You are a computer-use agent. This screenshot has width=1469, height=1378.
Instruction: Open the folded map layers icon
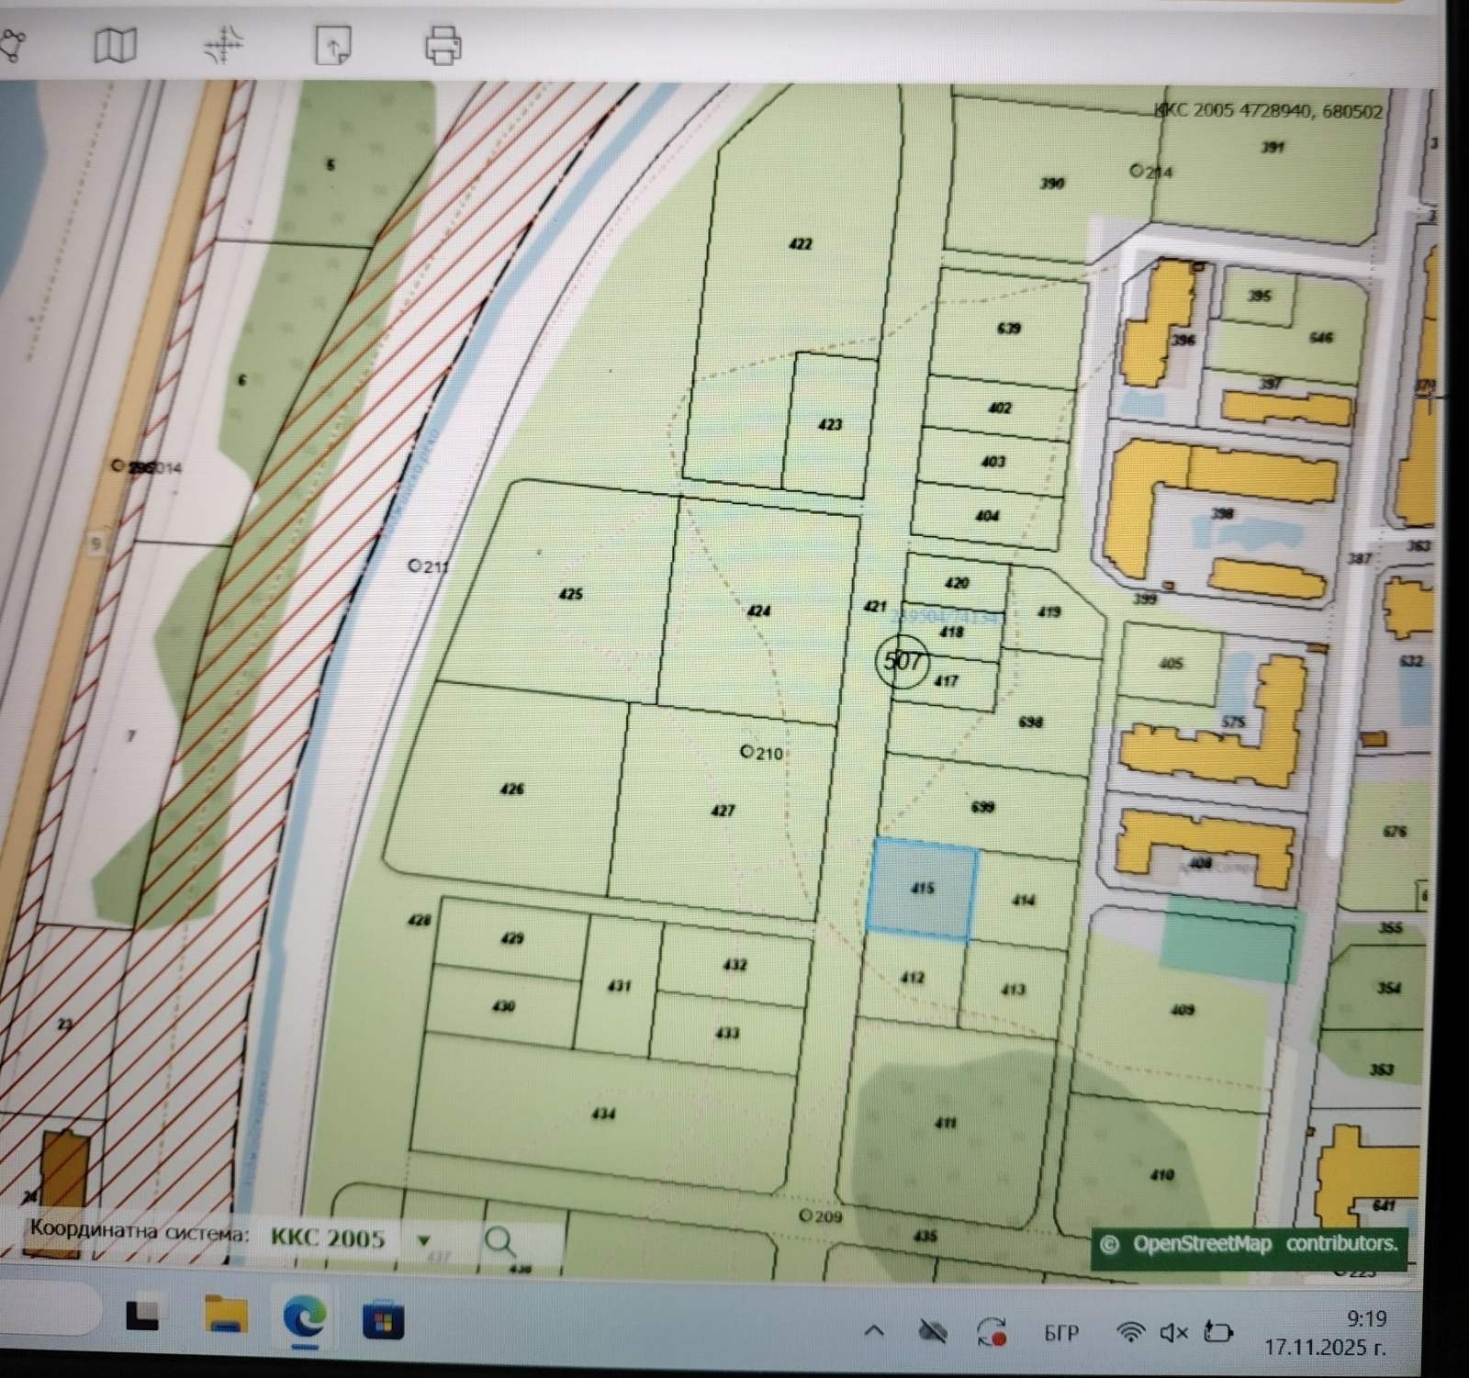click(x=115, y=45)
